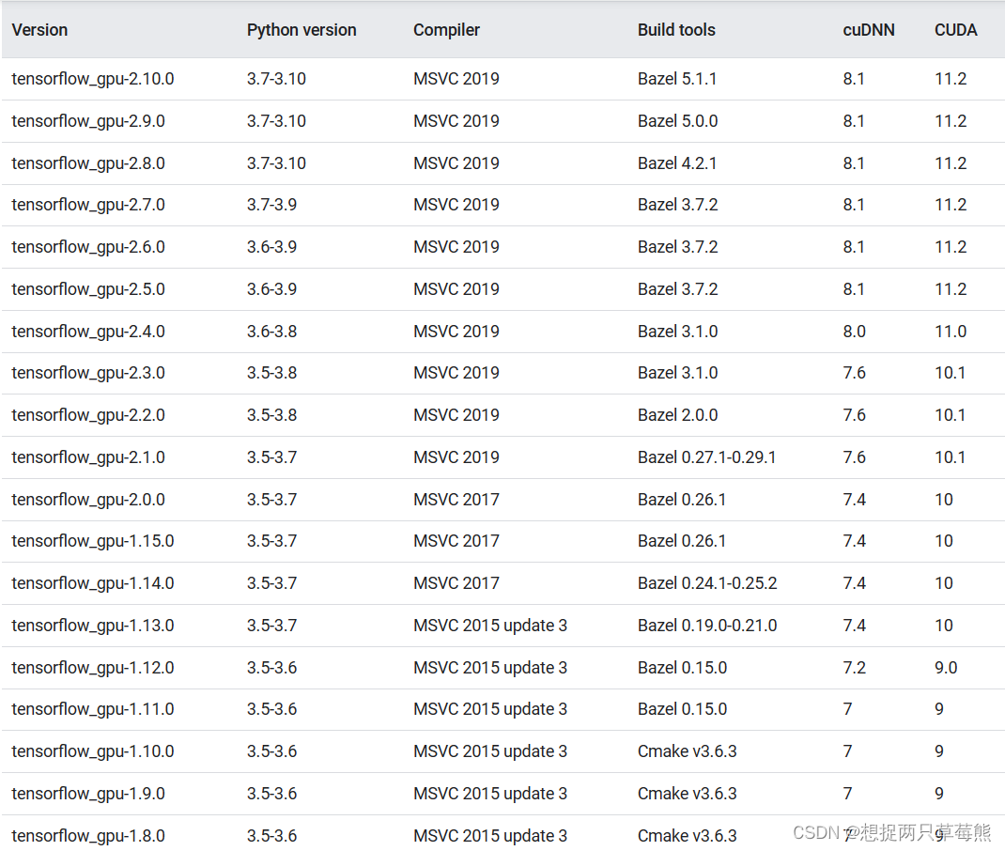Click CUDA 10.1 in tensorflow_gpu-2.2.0 row
Viewport: 1005px width, 851px height.
pos(950,415)
